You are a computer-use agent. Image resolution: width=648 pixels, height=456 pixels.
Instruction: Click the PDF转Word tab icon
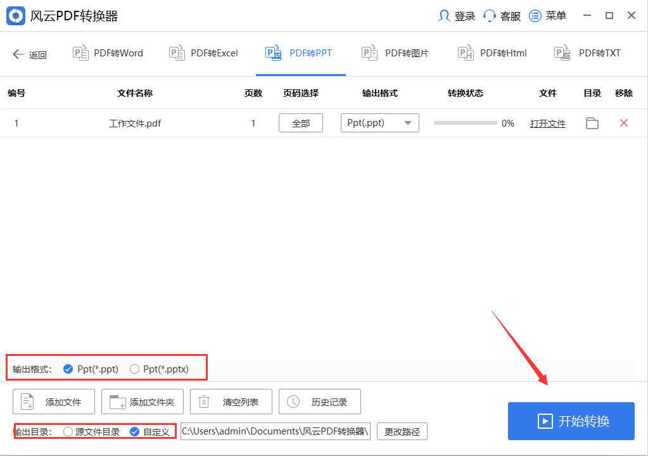click(80, 53)
